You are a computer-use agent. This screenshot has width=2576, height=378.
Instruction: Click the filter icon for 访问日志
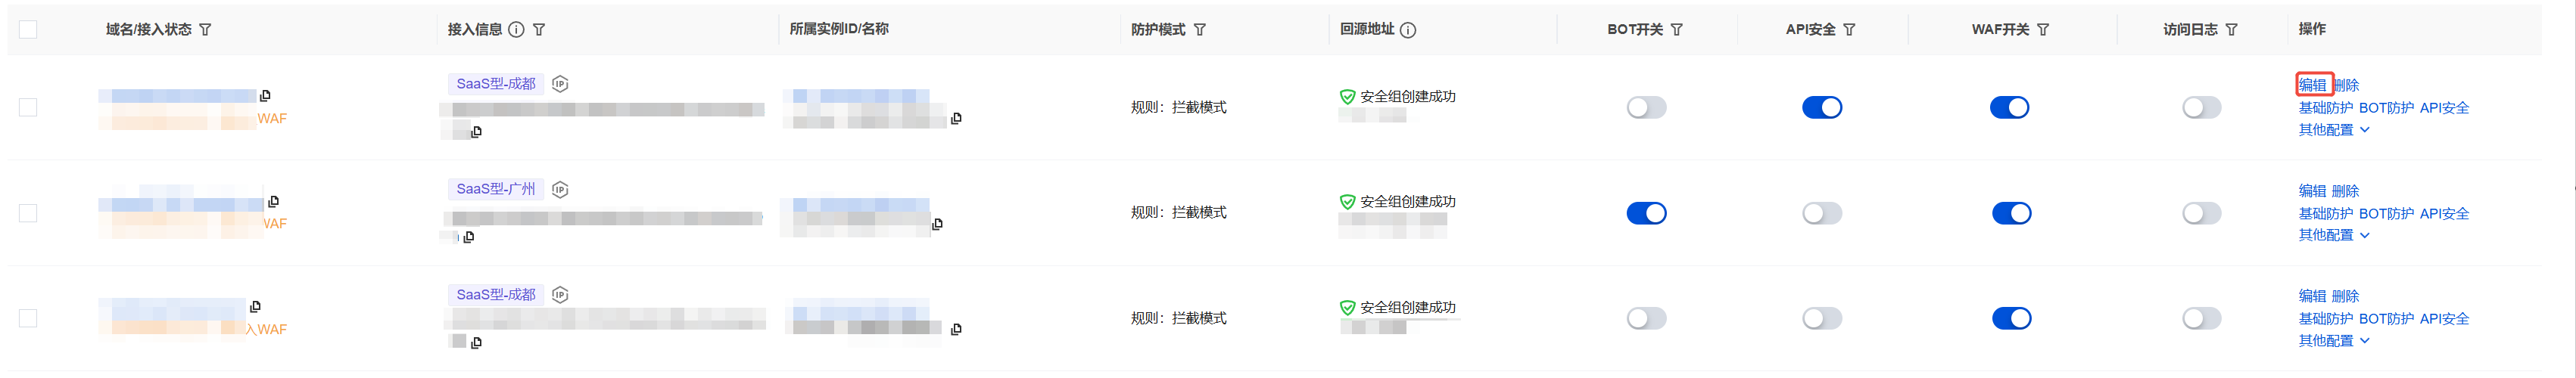[2232, 30]
